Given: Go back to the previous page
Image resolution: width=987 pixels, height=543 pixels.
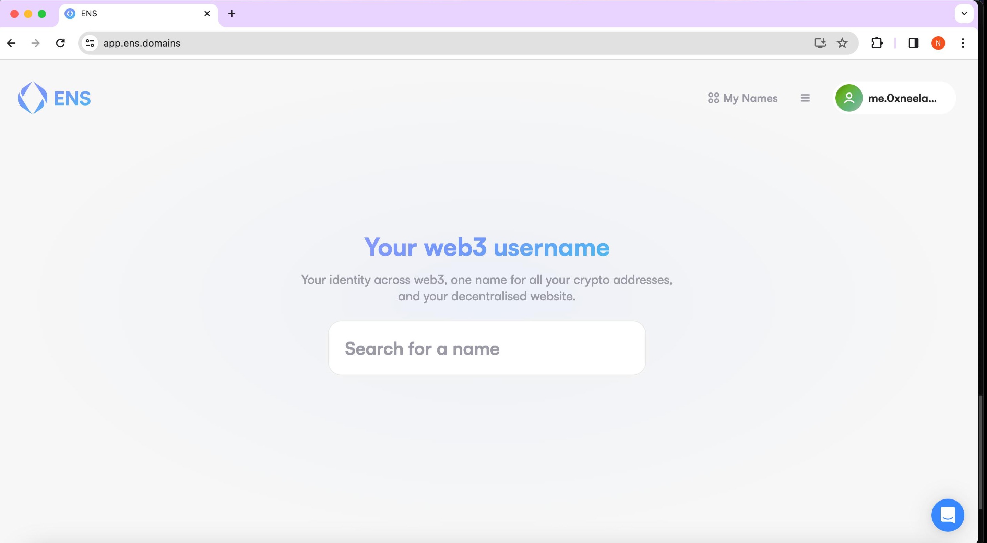Looking at the screenshot, I should pos(11,43).
